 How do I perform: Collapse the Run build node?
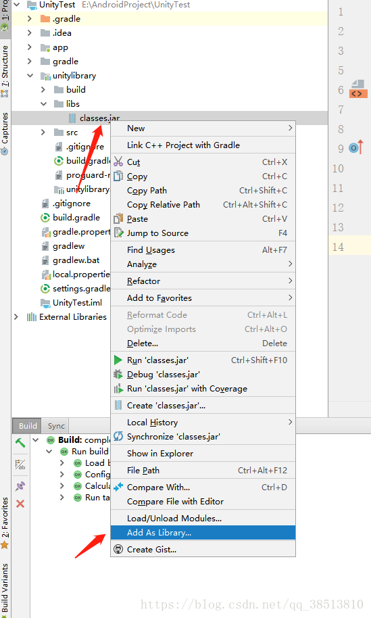[49, 451]
